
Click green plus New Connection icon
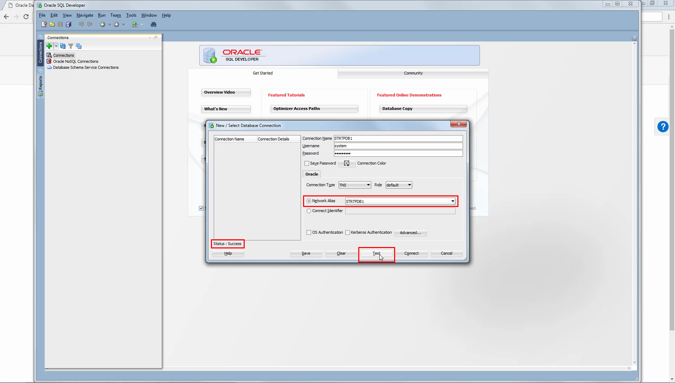point(49,46)
